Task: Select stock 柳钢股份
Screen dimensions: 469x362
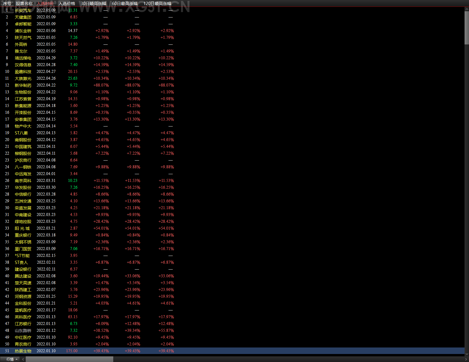Action: coord(23,153)
